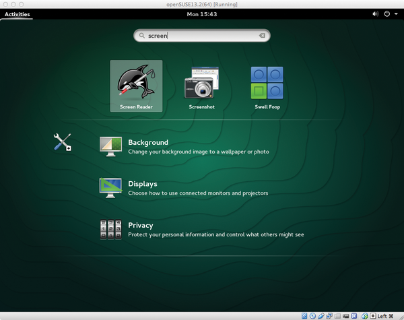
Task: Click the VirtualBox video capture status icon
Action: pos(346,316)
